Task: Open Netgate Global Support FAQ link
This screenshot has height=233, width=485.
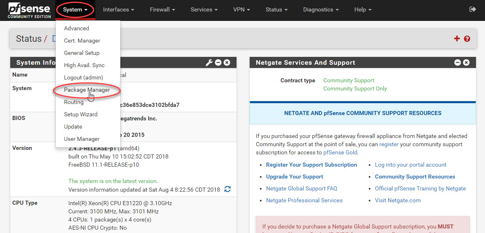Action: point(302,188)
